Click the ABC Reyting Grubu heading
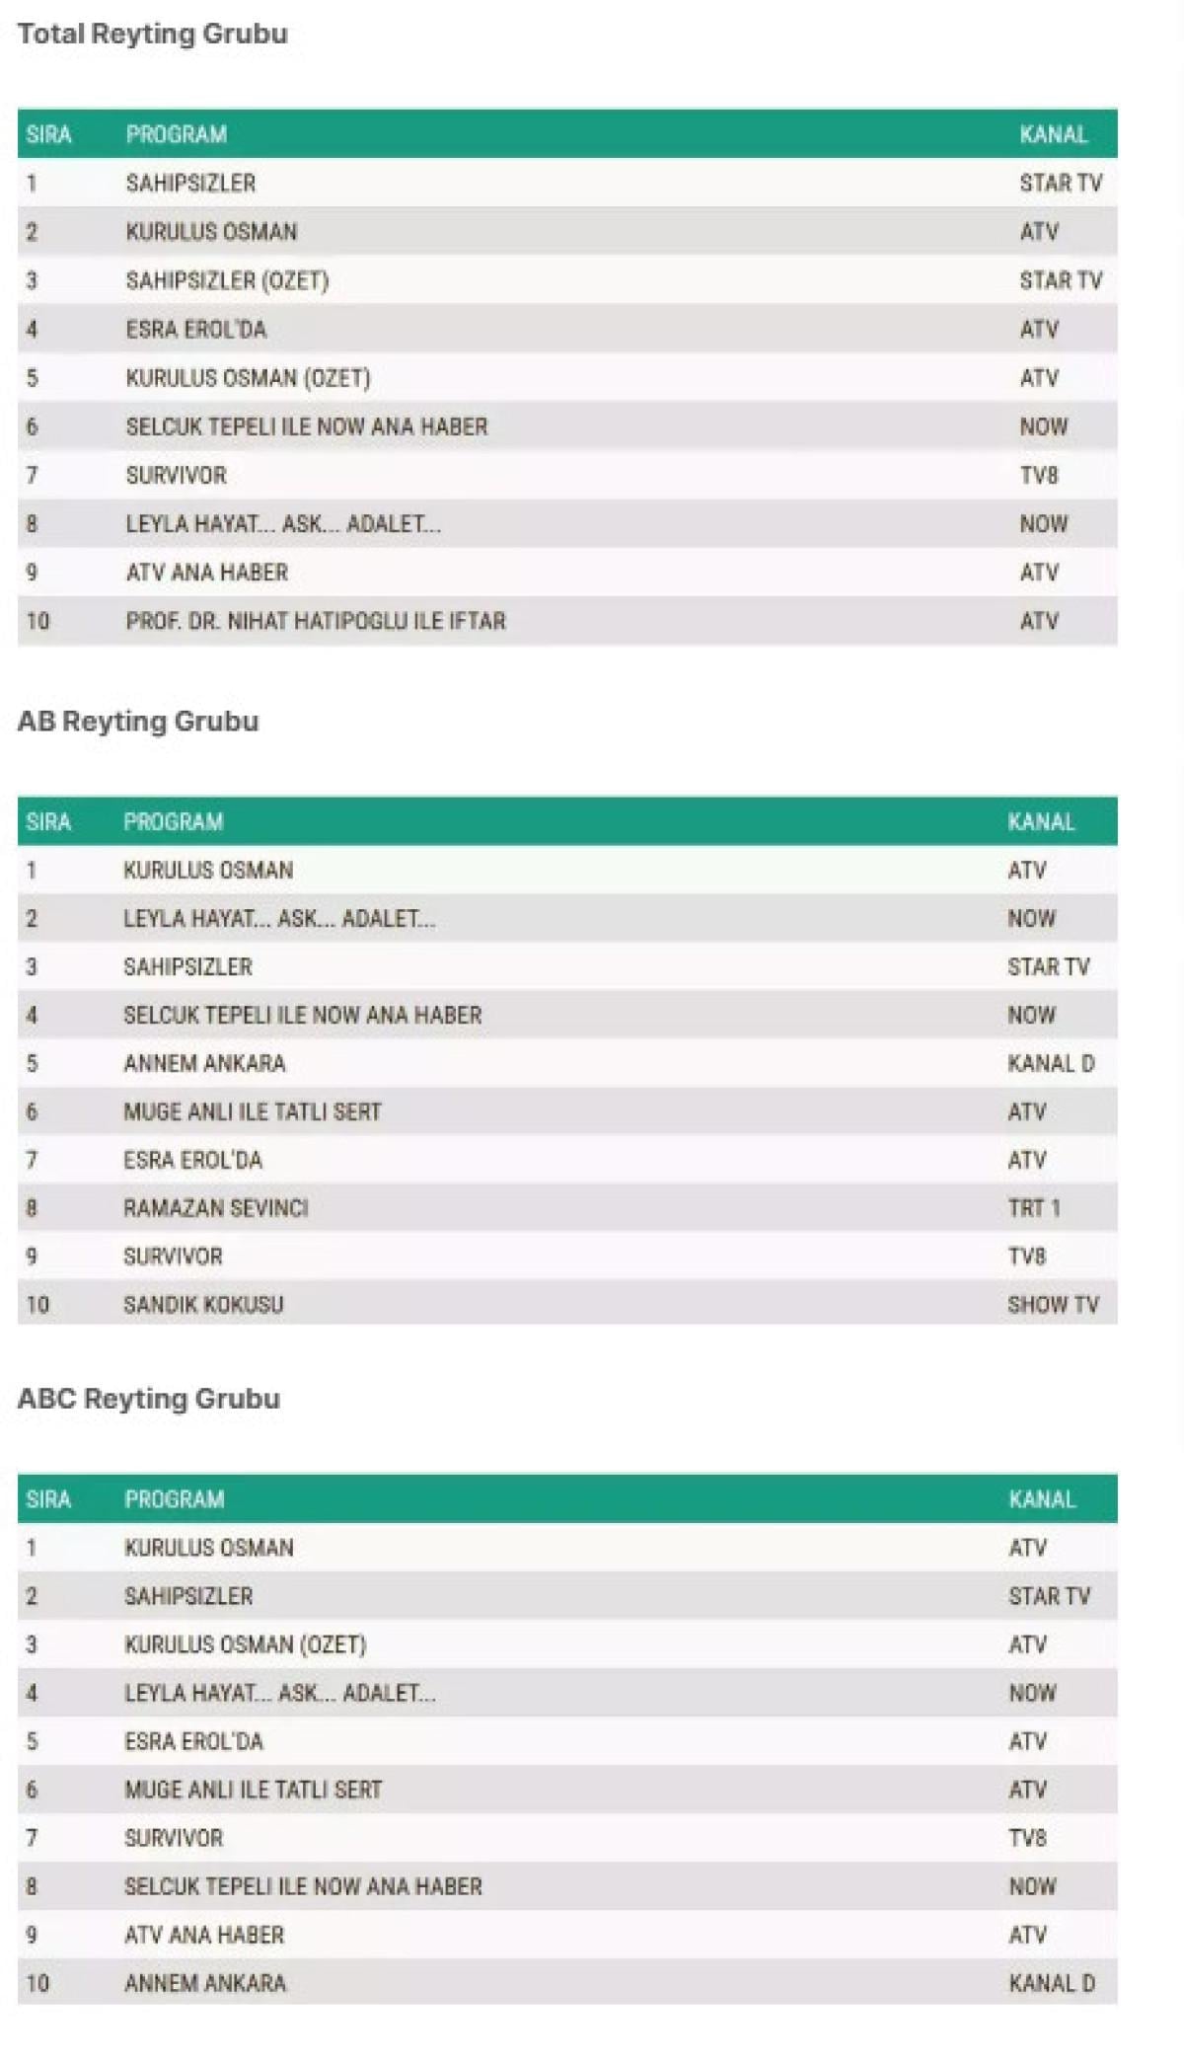 tap(149, 1399)
